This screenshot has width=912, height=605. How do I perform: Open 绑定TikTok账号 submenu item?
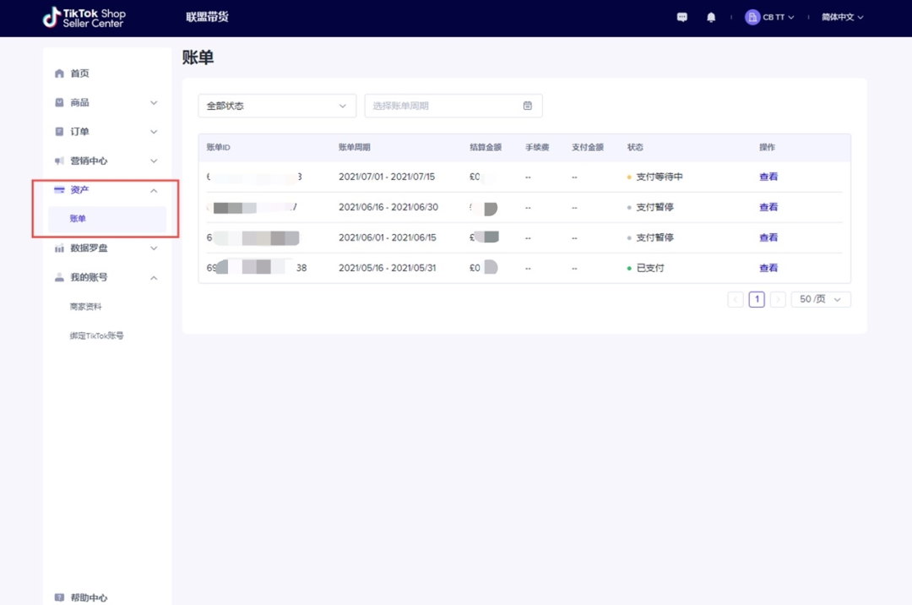[x=96, y=335]
